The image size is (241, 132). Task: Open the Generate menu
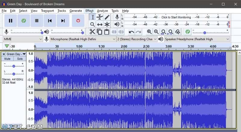(x=76, y=11)
